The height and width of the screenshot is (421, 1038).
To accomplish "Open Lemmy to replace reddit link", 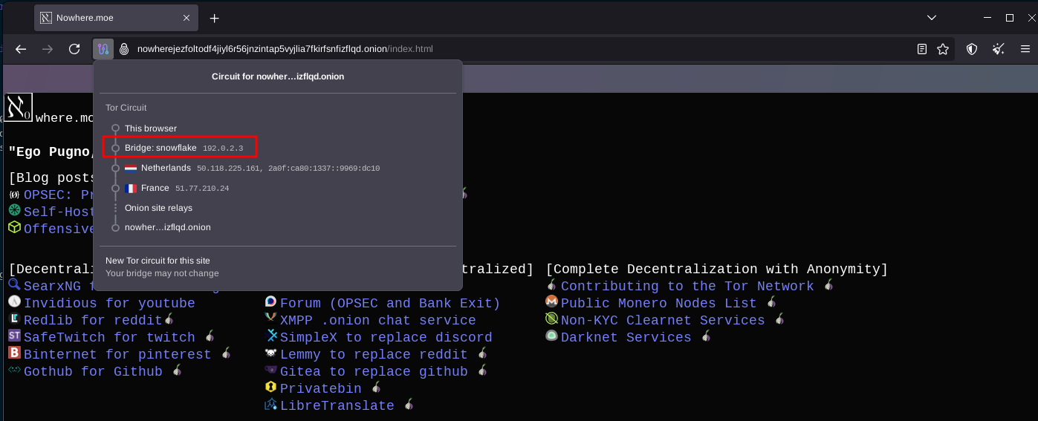I will (x=374, y=355).
